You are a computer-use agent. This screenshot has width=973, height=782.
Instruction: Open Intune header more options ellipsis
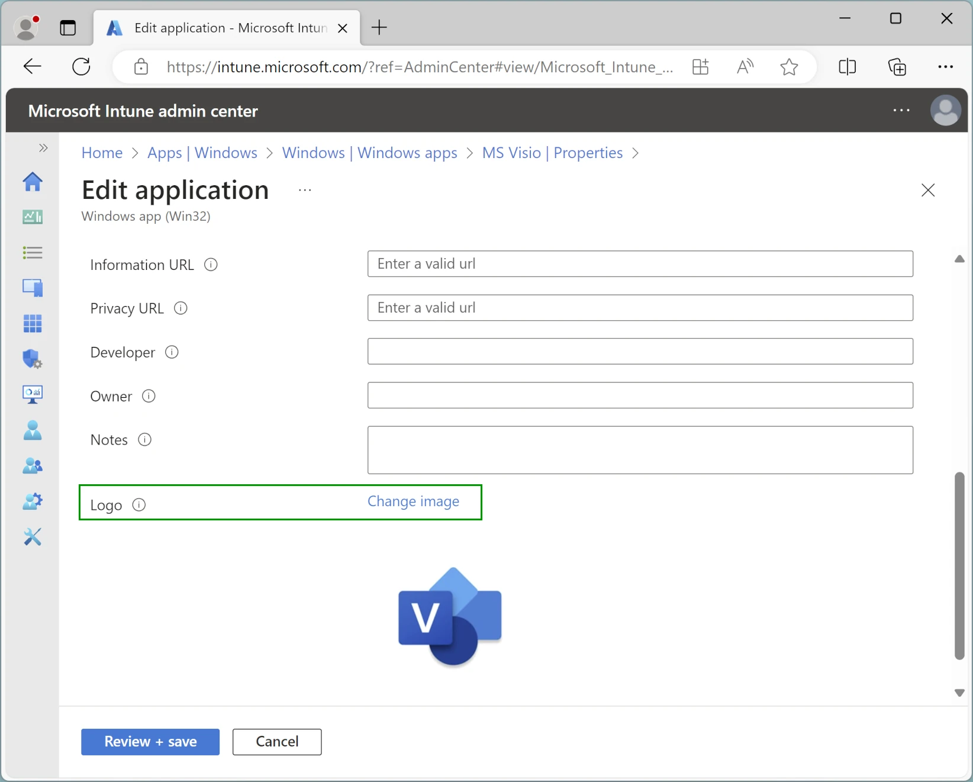coord(901,110)
